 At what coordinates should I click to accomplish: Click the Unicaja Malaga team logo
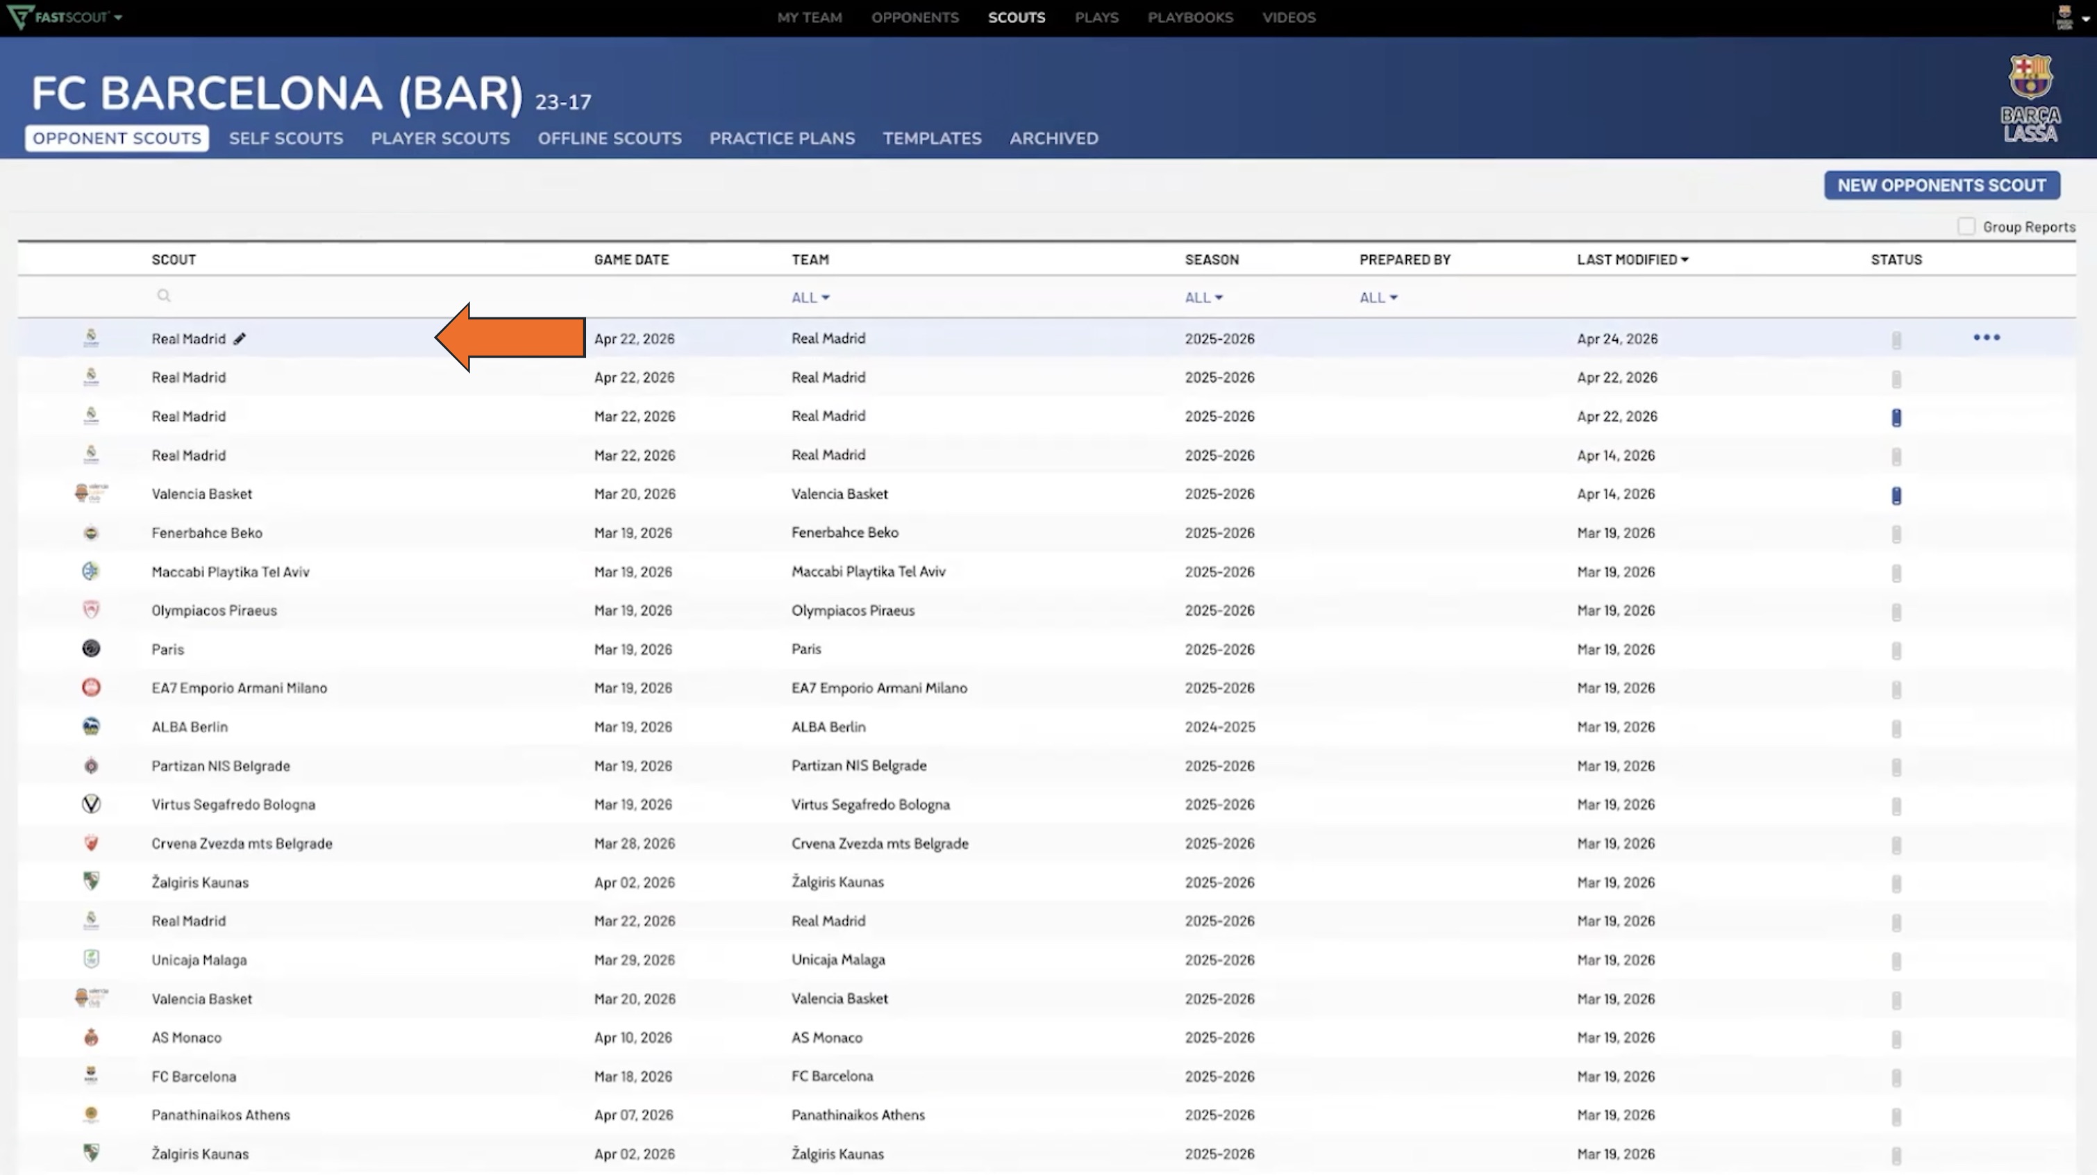[x=91, y=958]
